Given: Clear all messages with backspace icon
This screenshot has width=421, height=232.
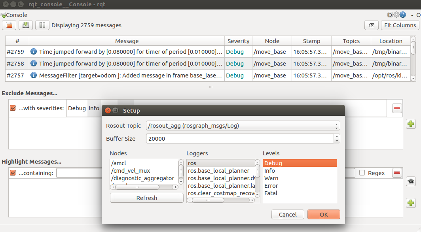Looking at the screenshot, I should tap(372, 25).
